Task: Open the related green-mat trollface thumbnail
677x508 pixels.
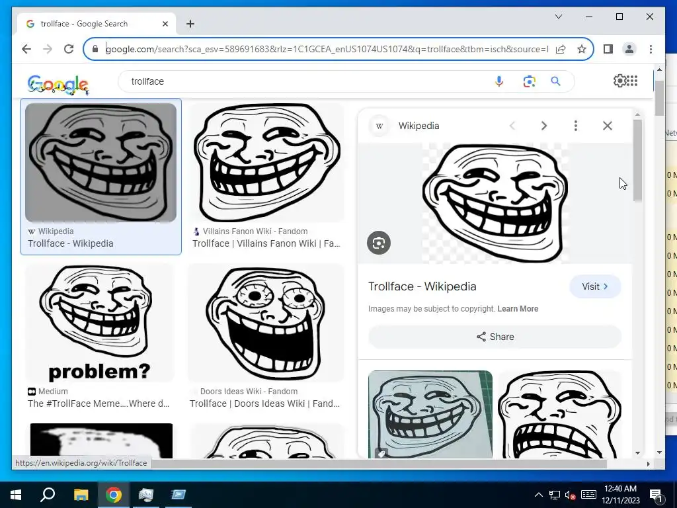Action: point(430,414)
